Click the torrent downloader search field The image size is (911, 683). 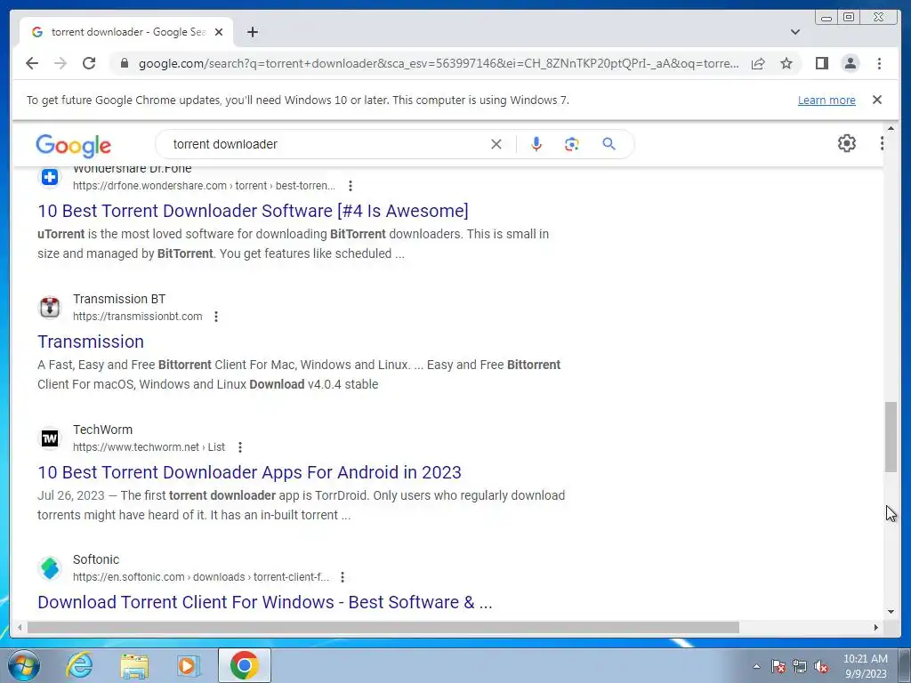(x=326, y=144)
